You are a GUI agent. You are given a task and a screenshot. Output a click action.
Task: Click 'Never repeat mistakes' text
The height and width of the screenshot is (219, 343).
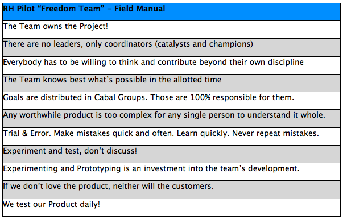tap(275, 133)
